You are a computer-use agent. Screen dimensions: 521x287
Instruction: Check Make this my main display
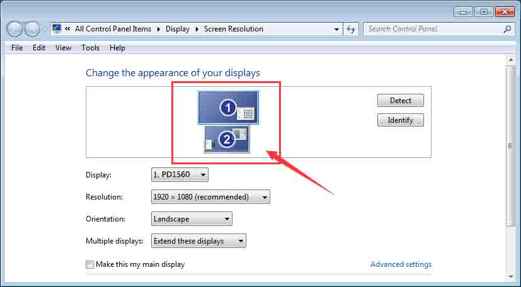coord(89,264)
